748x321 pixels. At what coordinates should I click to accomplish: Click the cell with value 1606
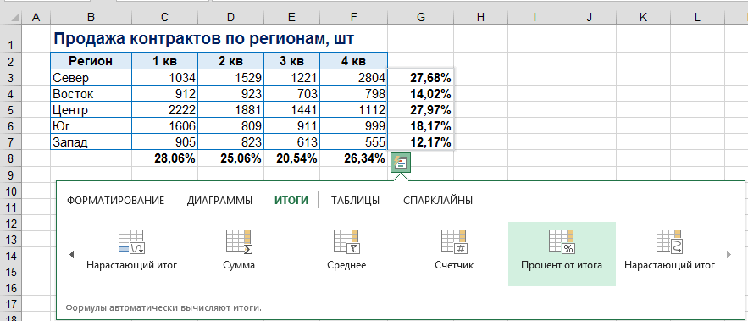(x=164, y=126)
